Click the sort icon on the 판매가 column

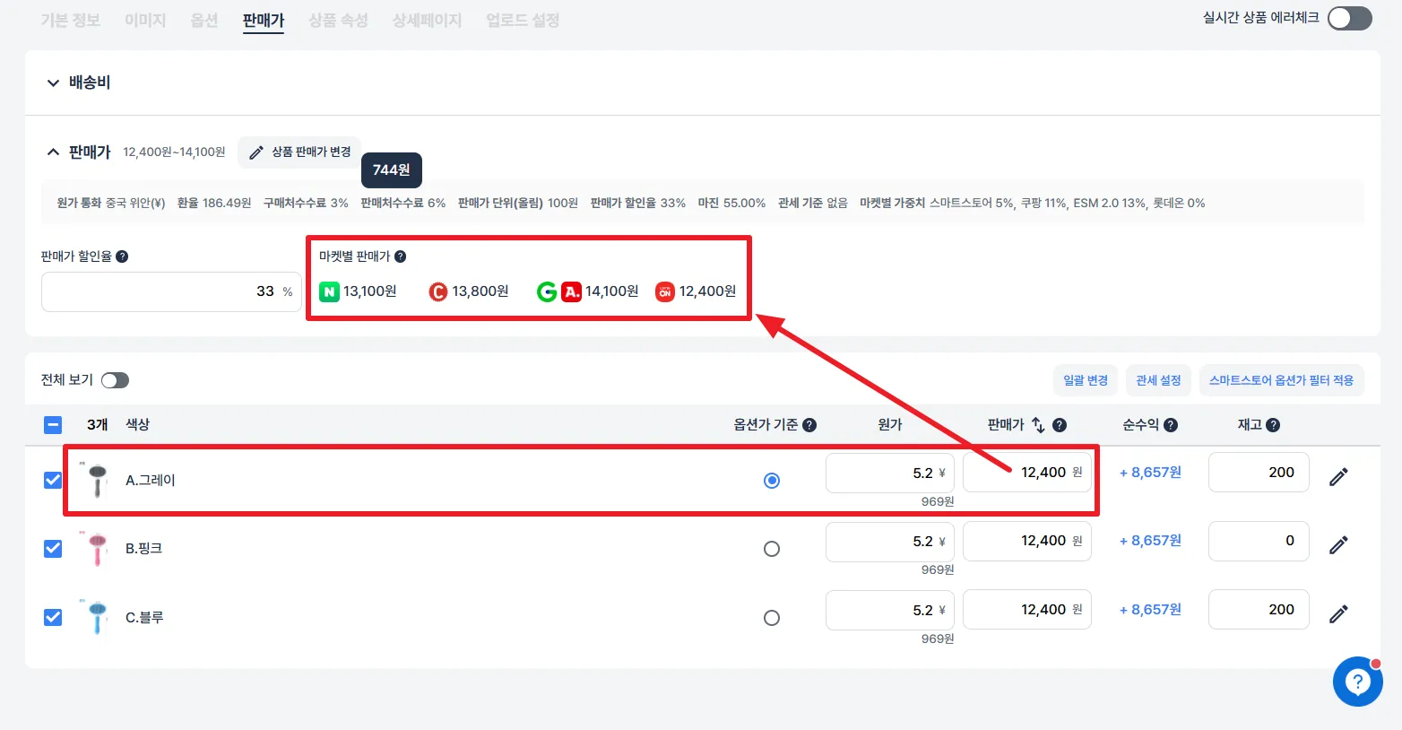[x=1040, y=424]
